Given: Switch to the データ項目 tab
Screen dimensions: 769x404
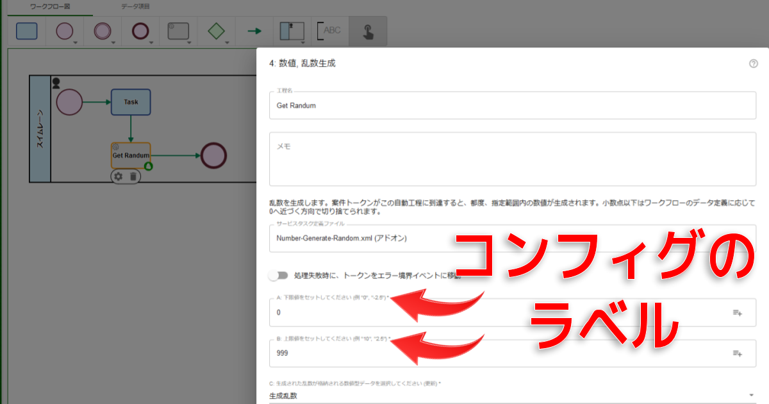Looking at the screenshot, I should coord(135,6).
